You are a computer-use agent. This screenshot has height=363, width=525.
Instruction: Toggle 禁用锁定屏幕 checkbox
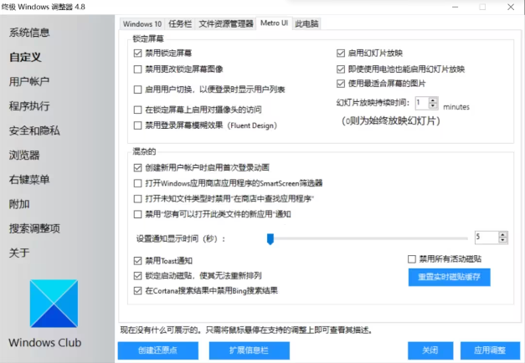coord(137,54)
